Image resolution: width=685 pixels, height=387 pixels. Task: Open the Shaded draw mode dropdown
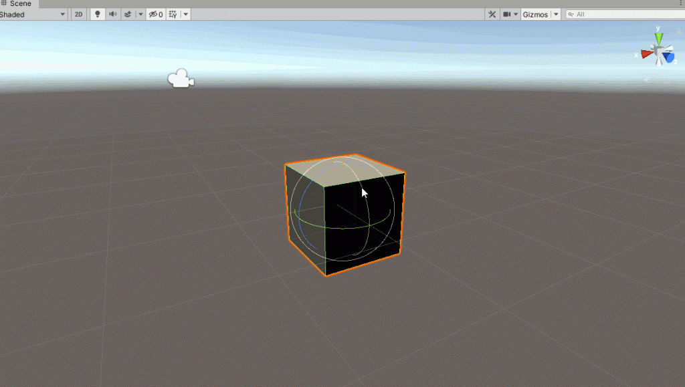[31, 14]
